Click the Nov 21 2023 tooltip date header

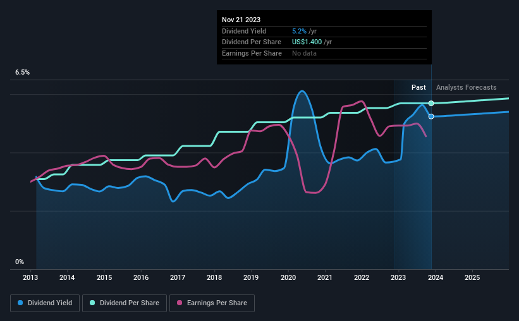(241, 20)
